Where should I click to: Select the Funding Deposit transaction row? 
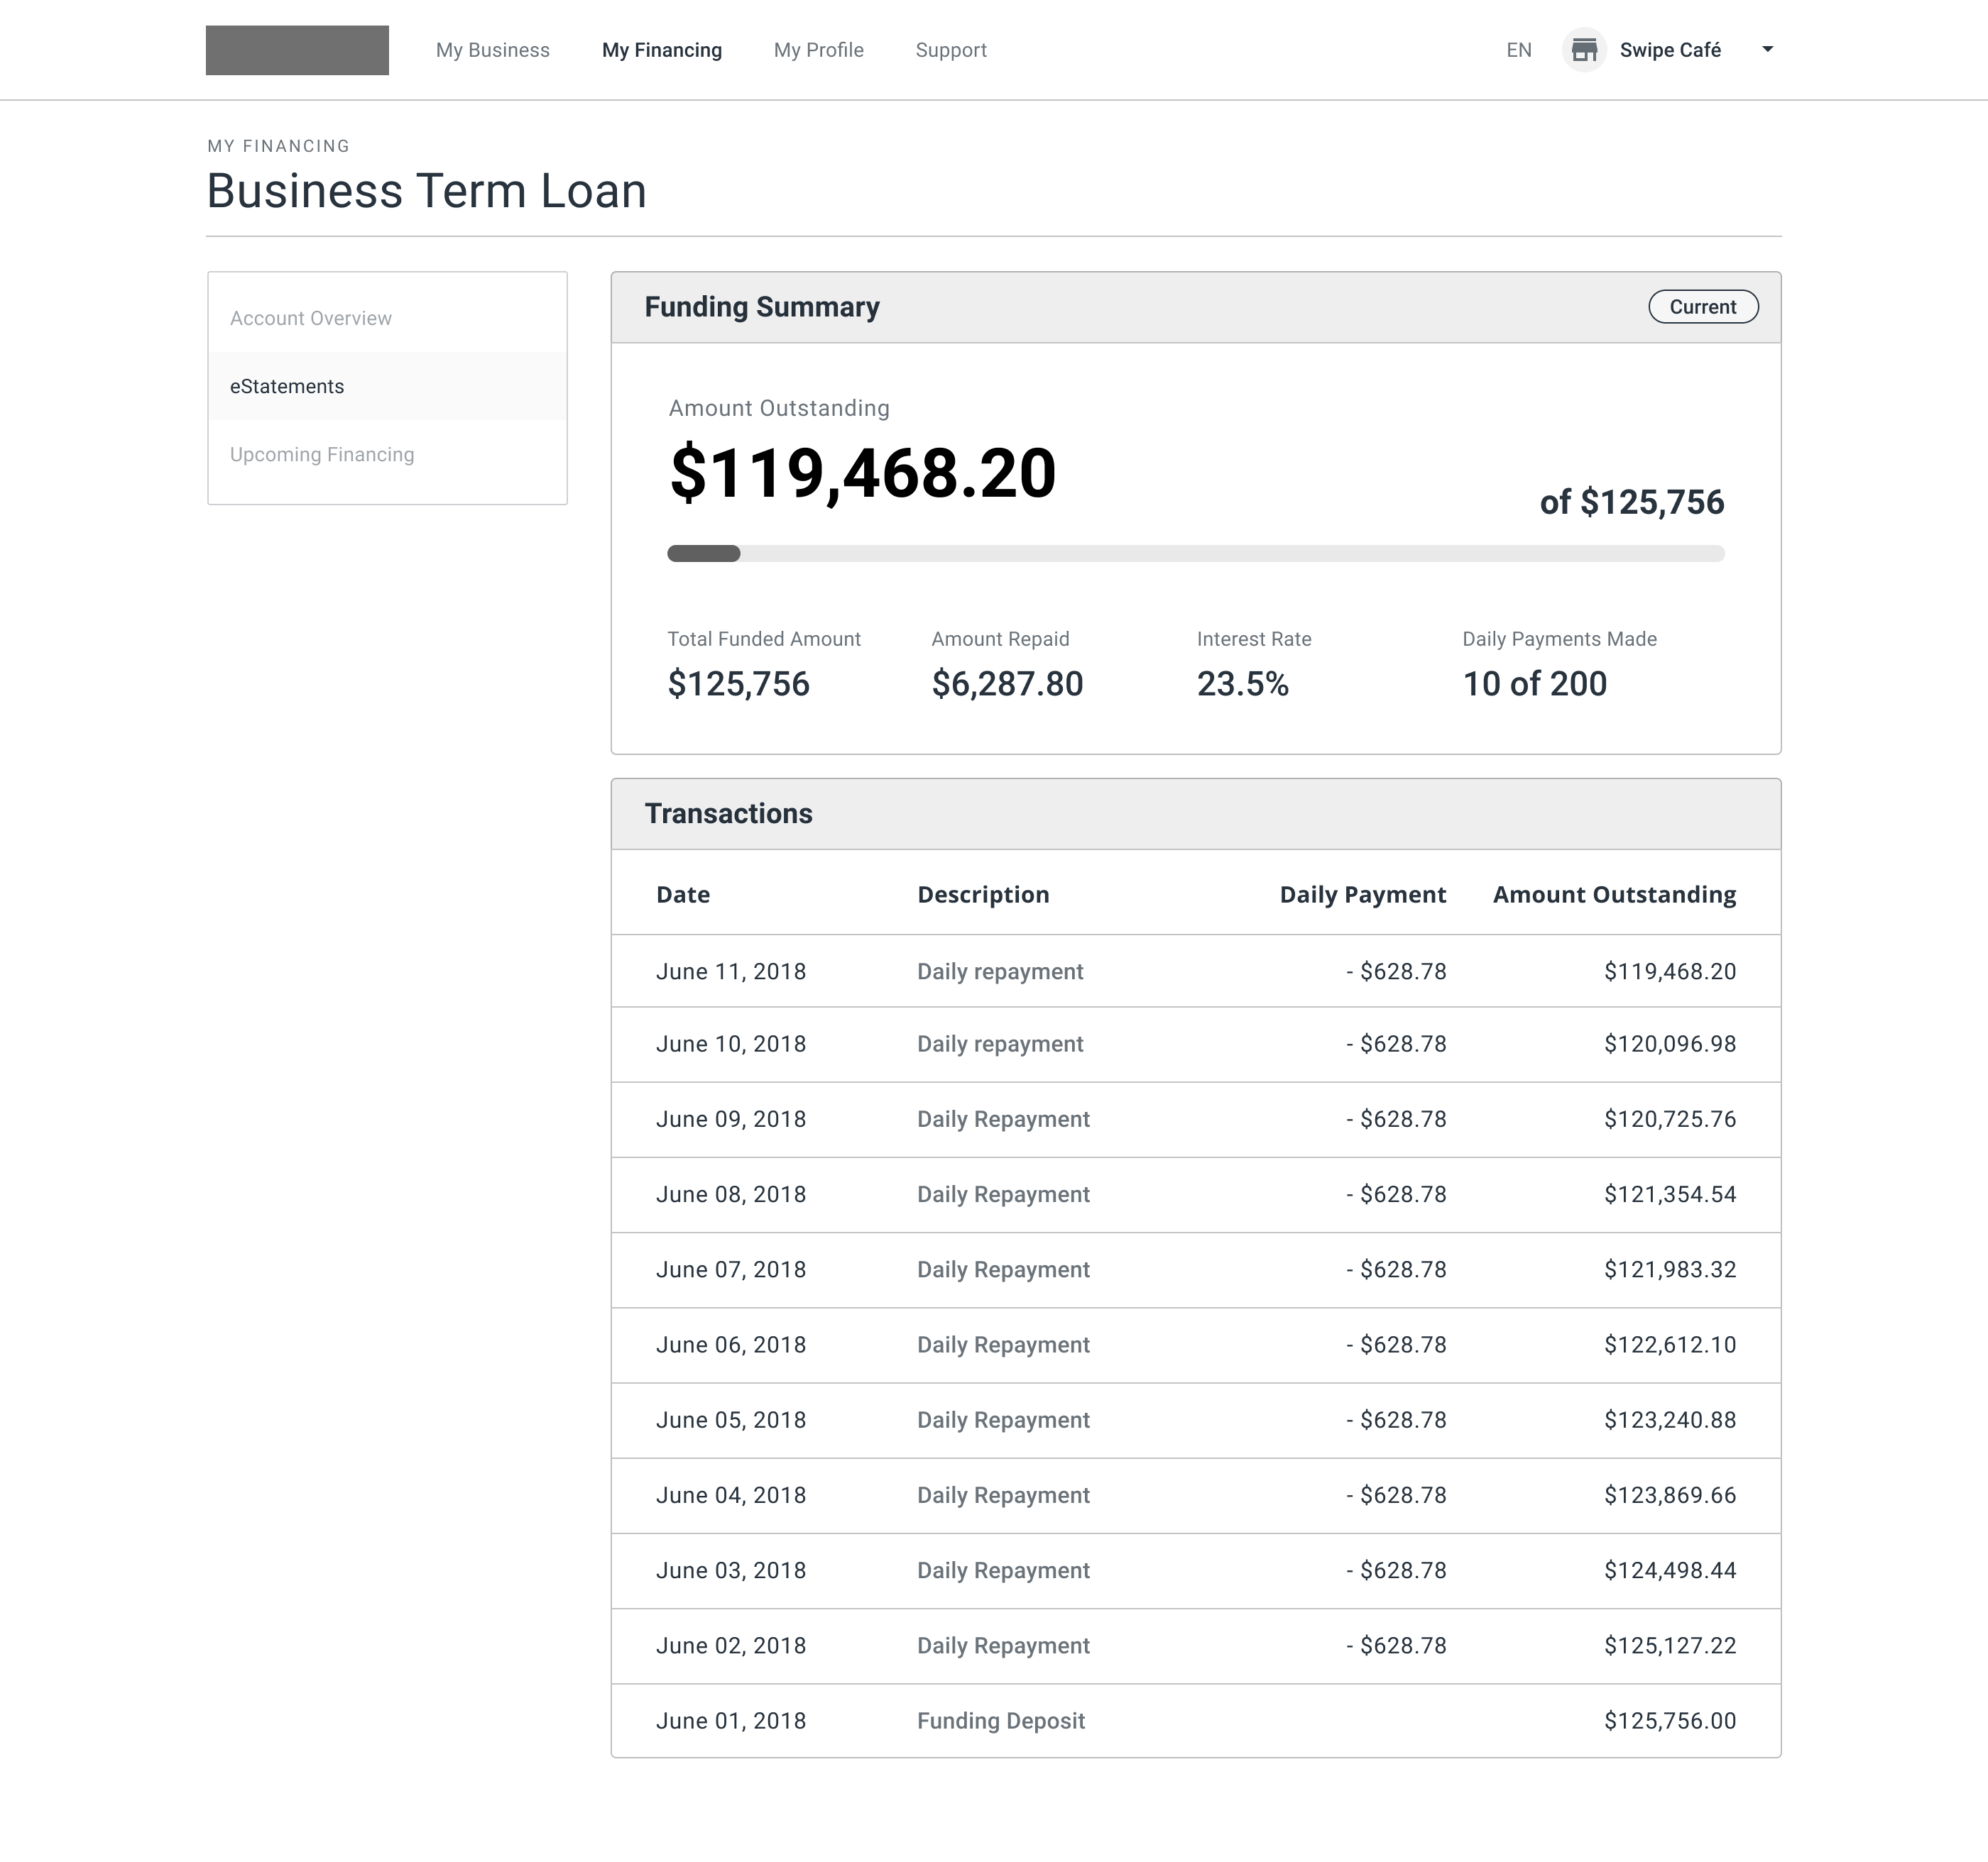pos(1195,1720)
